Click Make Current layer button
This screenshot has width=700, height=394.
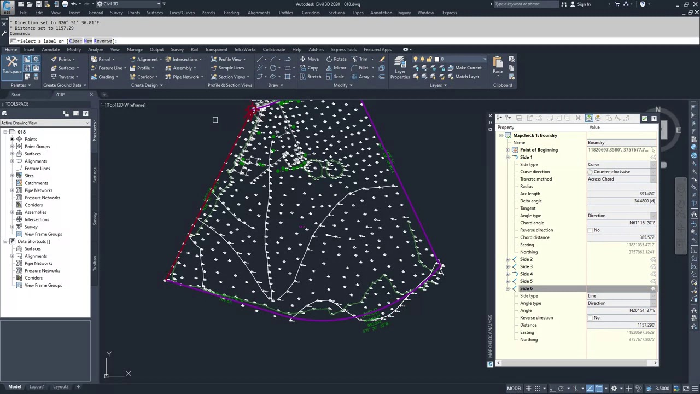(464, 68)
